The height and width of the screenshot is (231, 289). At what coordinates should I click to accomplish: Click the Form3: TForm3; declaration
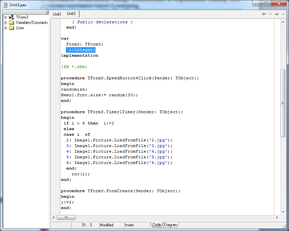(85, 44)
